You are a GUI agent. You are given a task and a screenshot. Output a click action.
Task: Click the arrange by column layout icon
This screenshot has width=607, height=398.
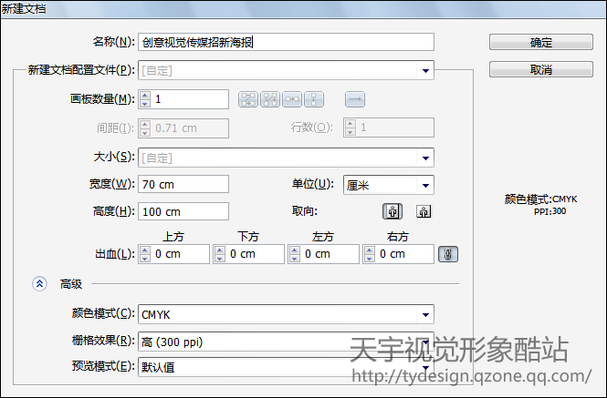314,99
